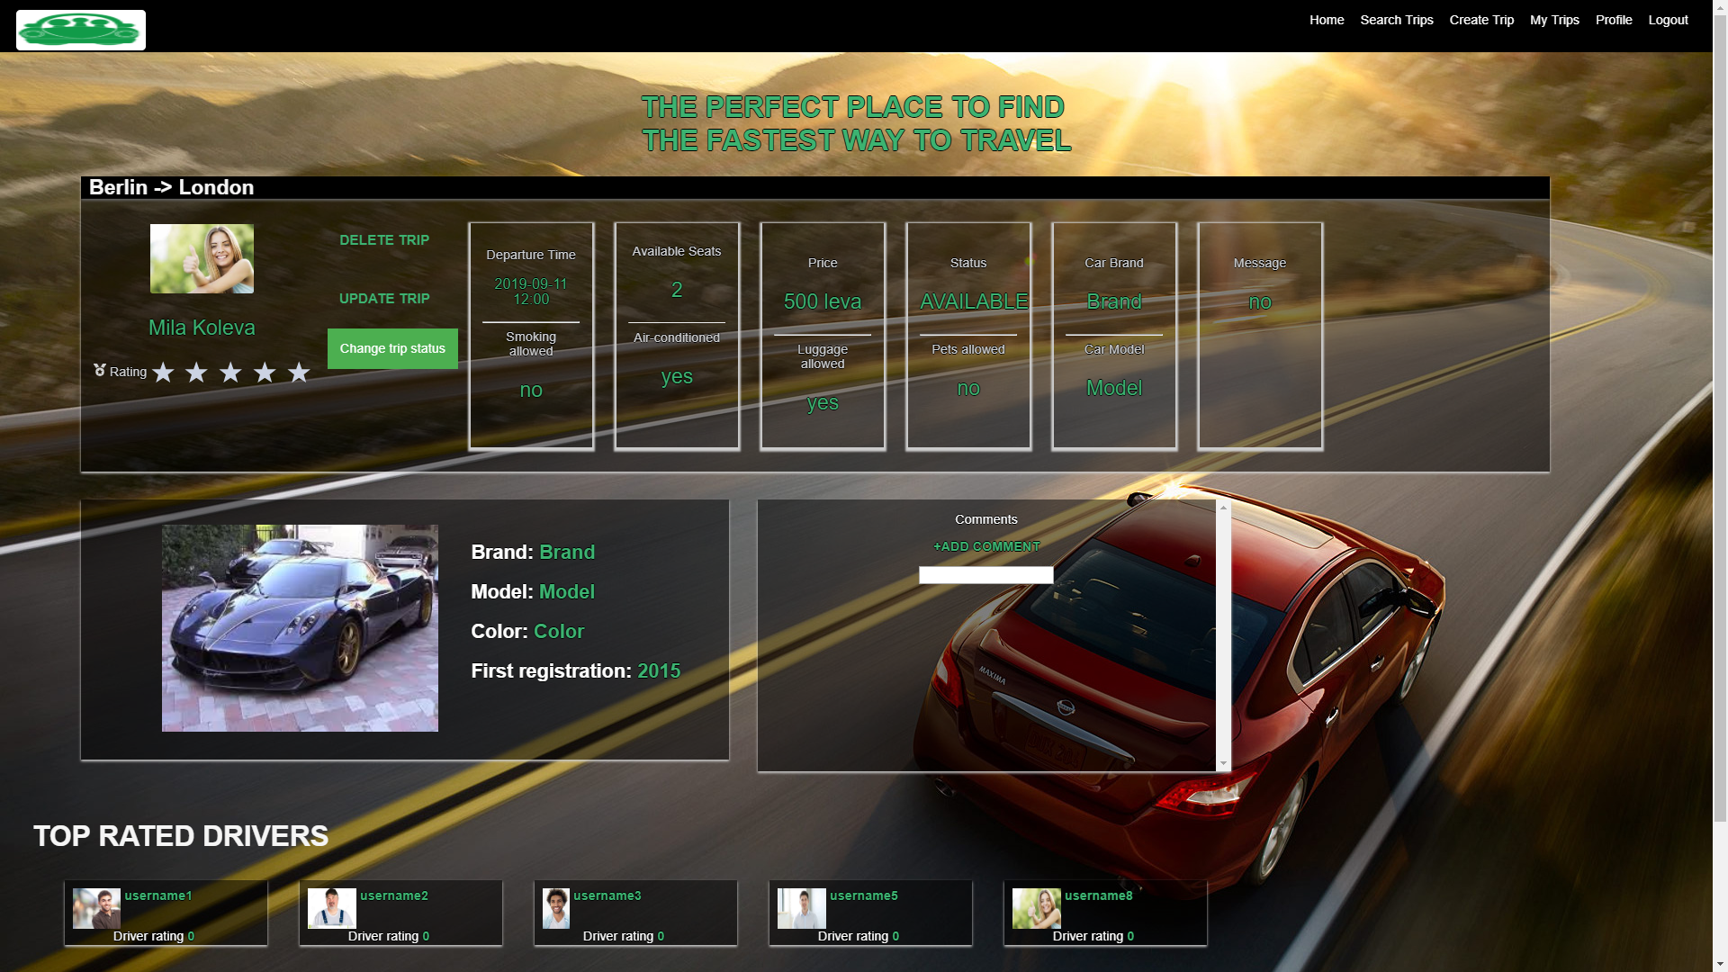The height and width of the screenshot is (972, 1728).
Task: Click the first rating star
Action: 163,373
